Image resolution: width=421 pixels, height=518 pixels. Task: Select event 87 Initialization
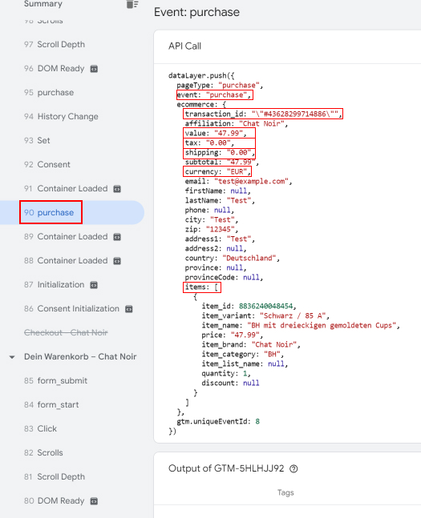point(54,284)
